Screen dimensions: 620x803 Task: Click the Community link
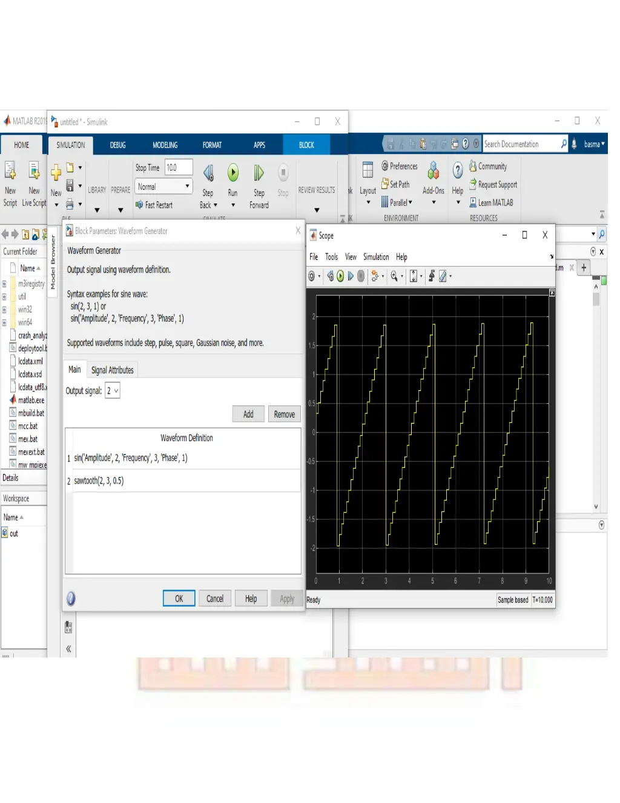click(487, 166)
